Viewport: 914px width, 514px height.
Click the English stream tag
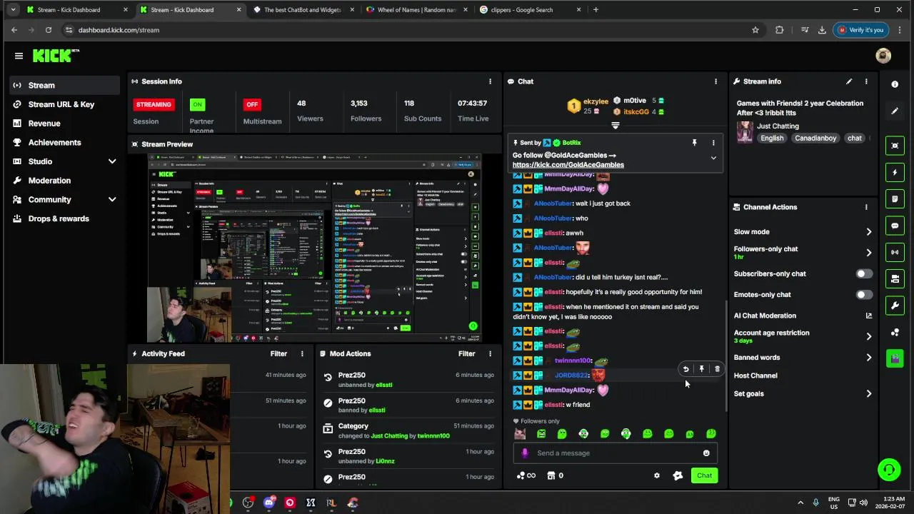point(772,138)
